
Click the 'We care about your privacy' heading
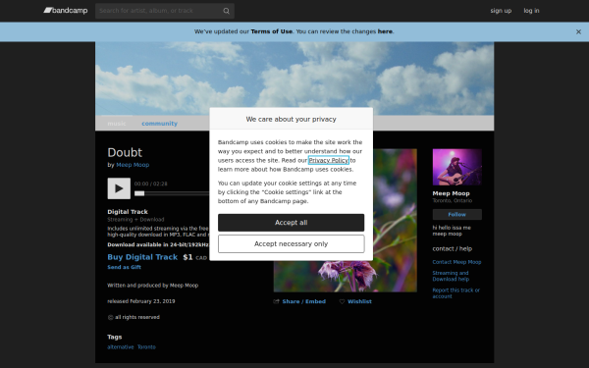pyautogui.click(x=292, y=119)
